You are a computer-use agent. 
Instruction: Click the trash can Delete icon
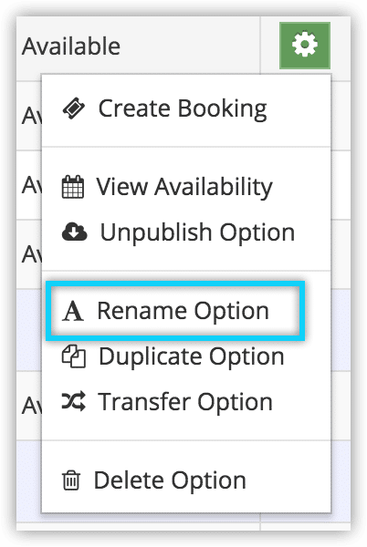71,480
